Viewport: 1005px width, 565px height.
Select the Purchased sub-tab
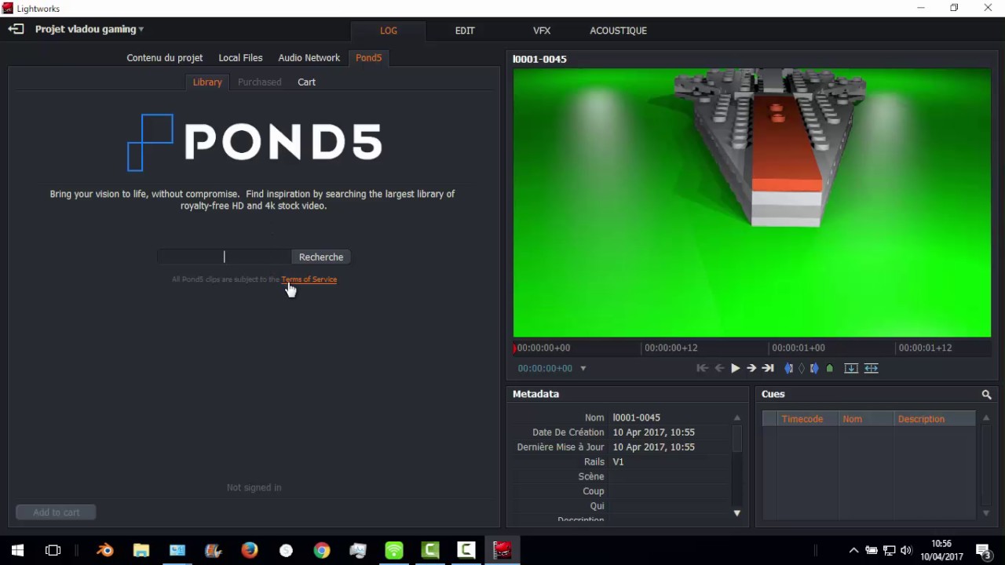(260, 82)
